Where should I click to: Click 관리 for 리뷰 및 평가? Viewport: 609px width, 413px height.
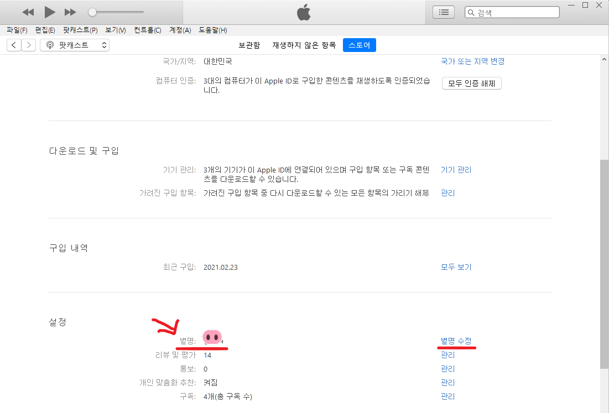[x=448, y=355]
